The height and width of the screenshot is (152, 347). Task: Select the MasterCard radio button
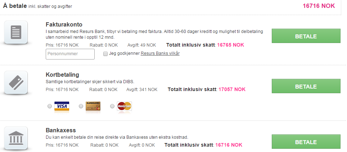pyautogui.click(x=112, y=106)
